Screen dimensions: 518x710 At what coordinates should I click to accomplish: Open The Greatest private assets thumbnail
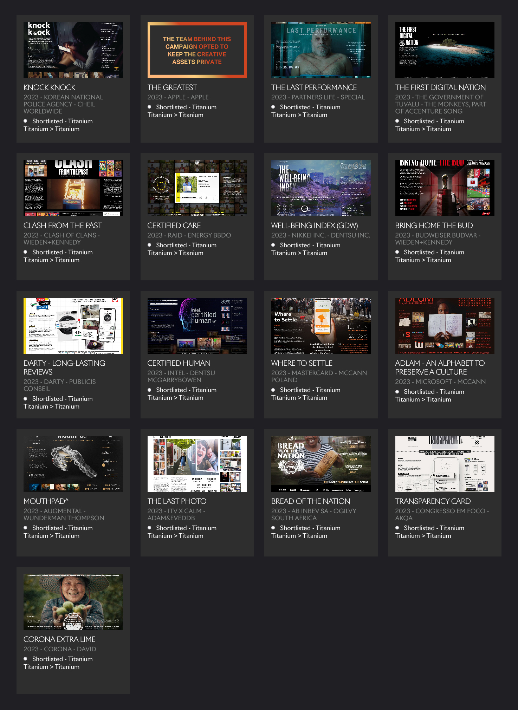point(197,50)
